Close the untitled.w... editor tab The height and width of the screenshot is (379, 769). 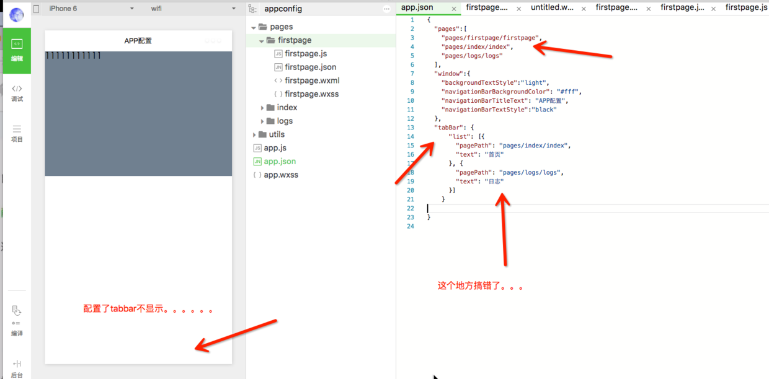pyautogui.click(x=584, y=9)
